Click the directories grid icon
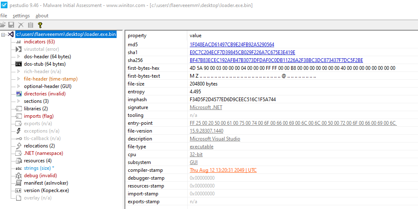The height and width of the screenshot is (209, 418). click(19, 94)
